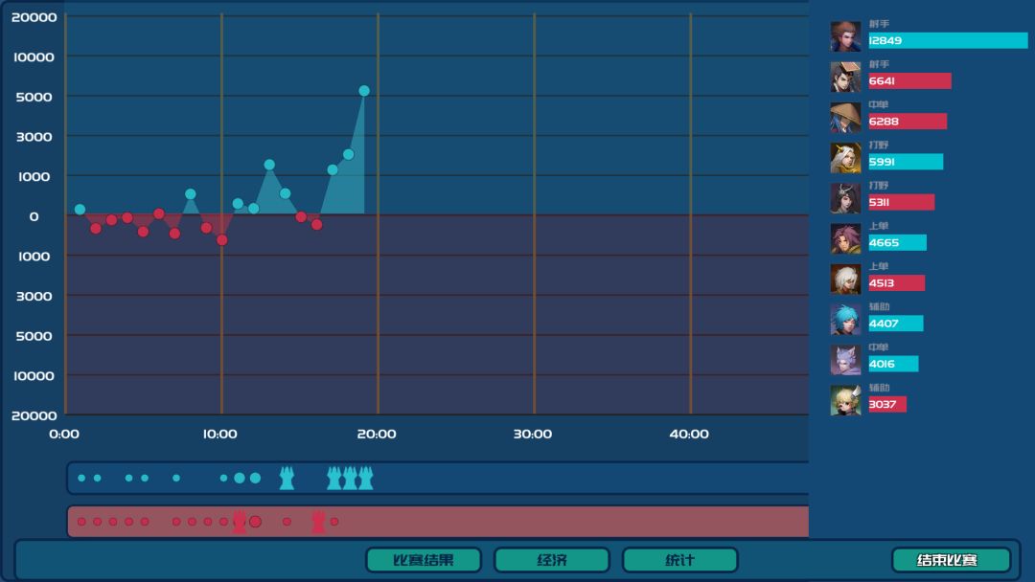
Task: Select the hero portrait with 12849 gold
Action: (x=845, y=35)
